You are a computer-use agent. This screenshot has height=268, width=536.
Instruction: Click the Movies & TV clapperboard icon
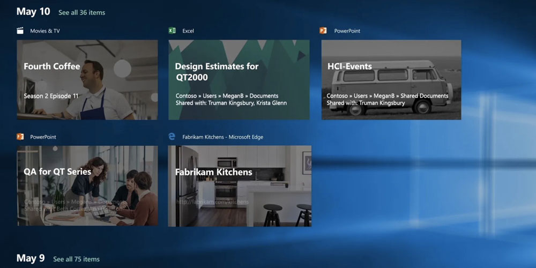[x=20, y=31]
